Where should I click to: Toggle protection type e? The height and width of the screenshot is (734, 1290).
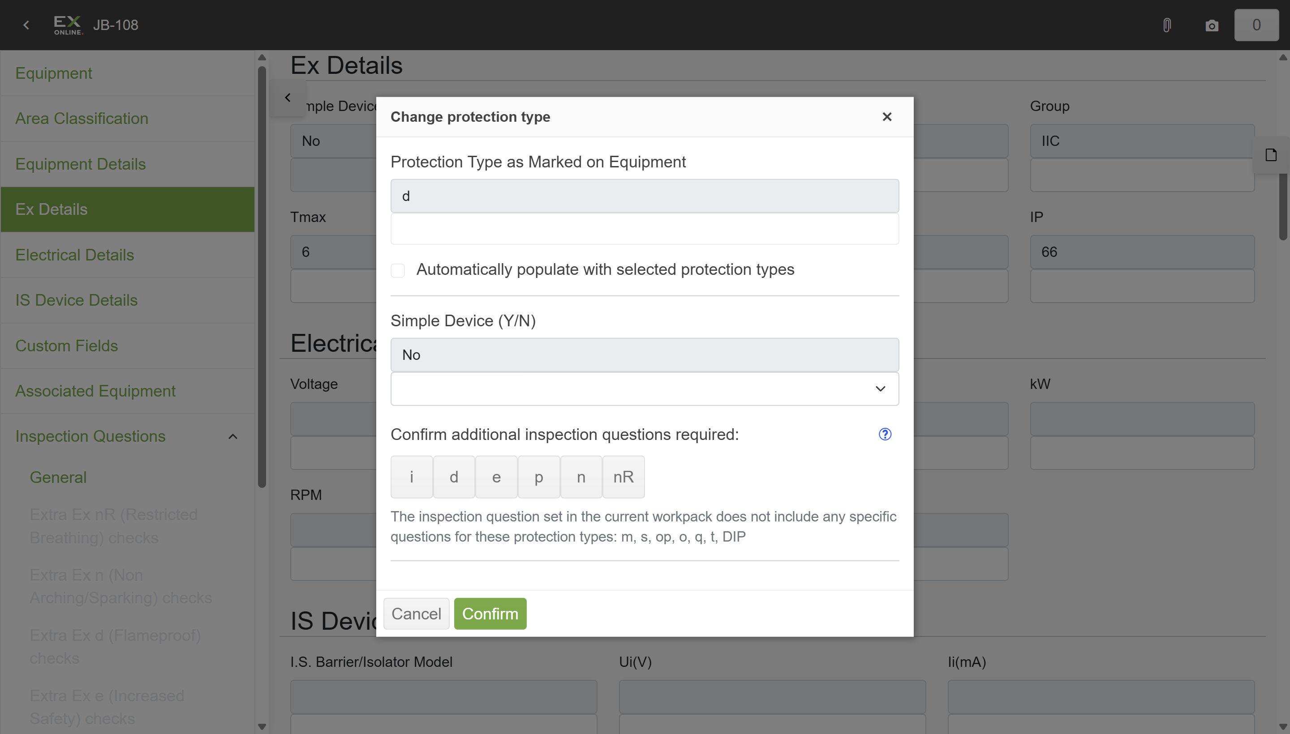[x=496, y=477]
